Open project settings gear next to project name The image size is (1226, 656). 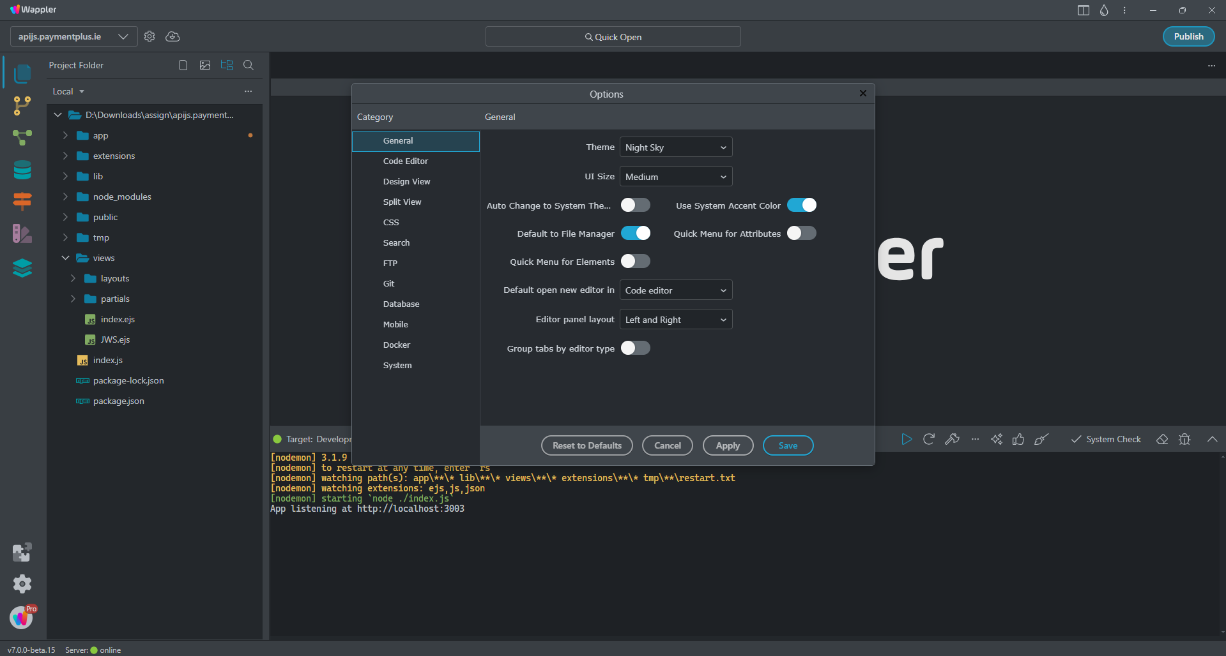coord(149,36)
